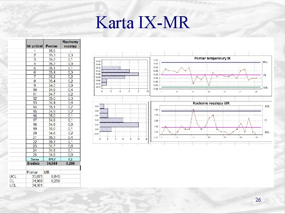Image resolution: width=285 pixels, height=214 pixels.
Task: Select sample number 8 in the table
Action: pos(35,81)
